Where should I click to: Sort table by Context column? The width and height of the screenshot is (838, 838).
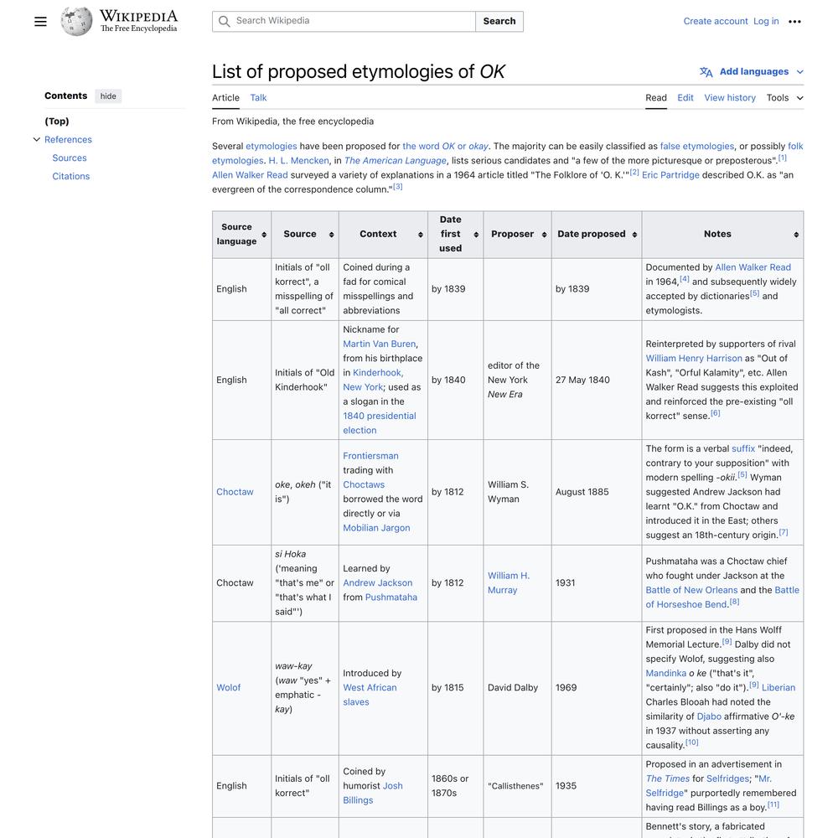[x=421, y=235]
